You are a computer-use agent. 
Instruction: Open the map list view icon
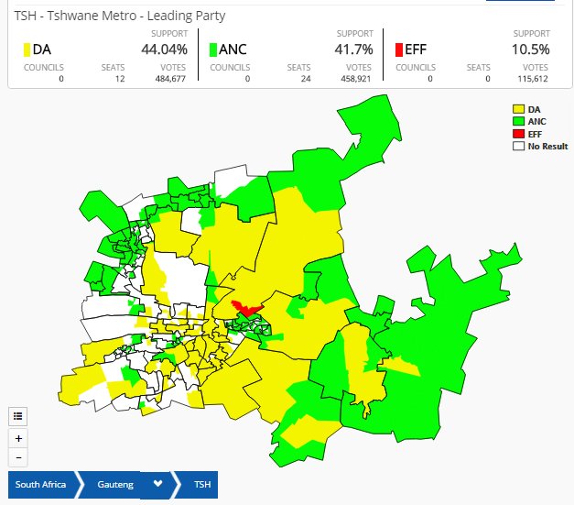click(17, 416)
